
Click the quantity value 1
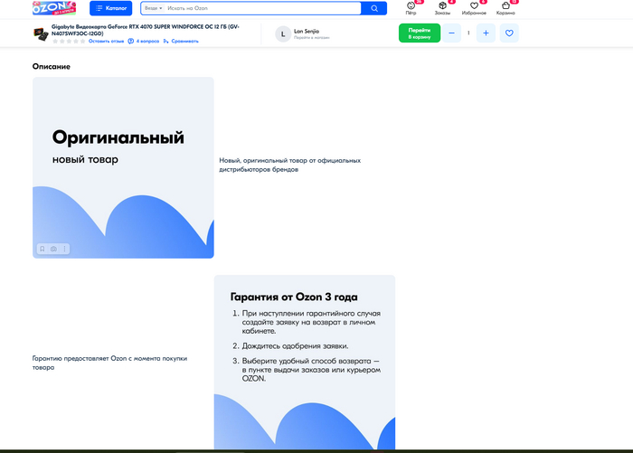point(468,33)
